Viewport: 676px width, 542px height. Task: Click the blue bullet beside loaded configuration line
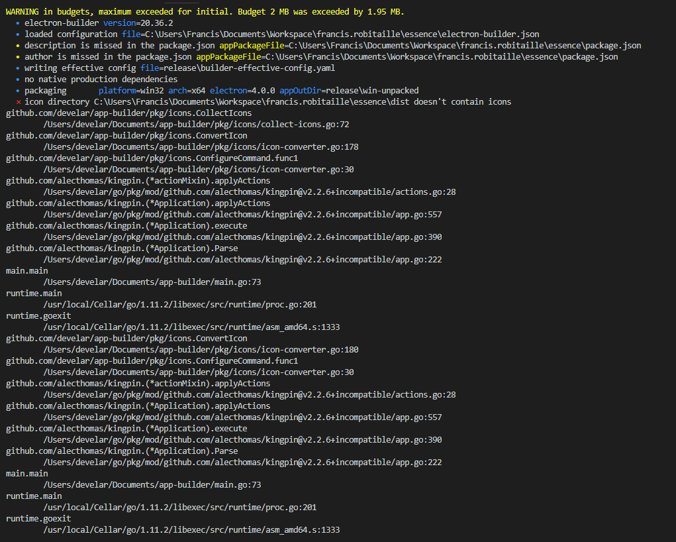pos(17,34)
